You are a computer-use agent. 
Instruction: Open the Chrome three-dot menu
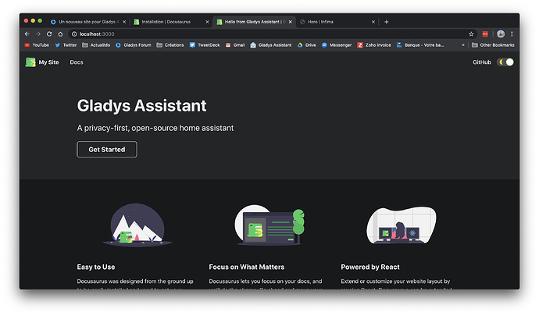[512, 34]
